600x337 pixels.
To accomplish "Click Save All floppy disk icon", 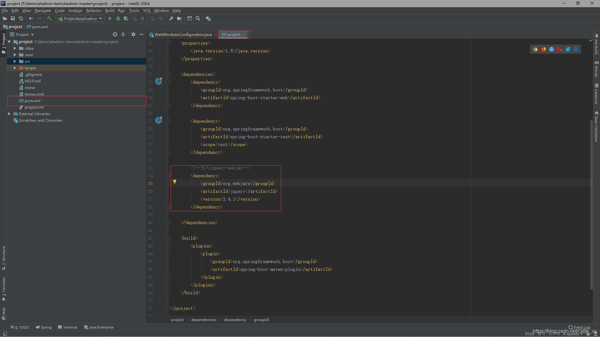I will [13, 19].
